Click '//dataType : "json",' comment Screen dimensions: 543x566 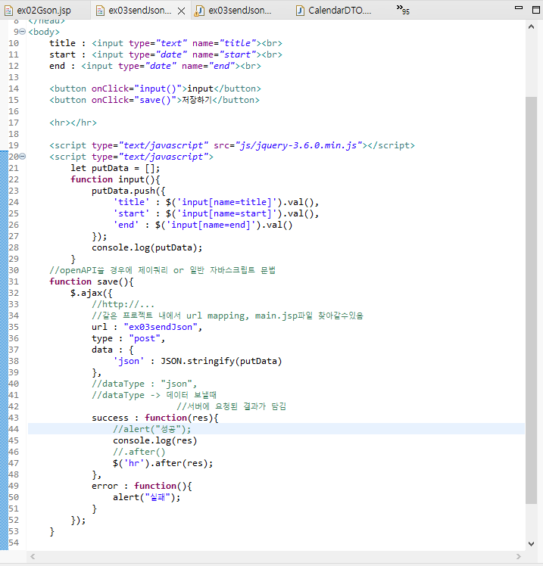[x=144, y=384]
